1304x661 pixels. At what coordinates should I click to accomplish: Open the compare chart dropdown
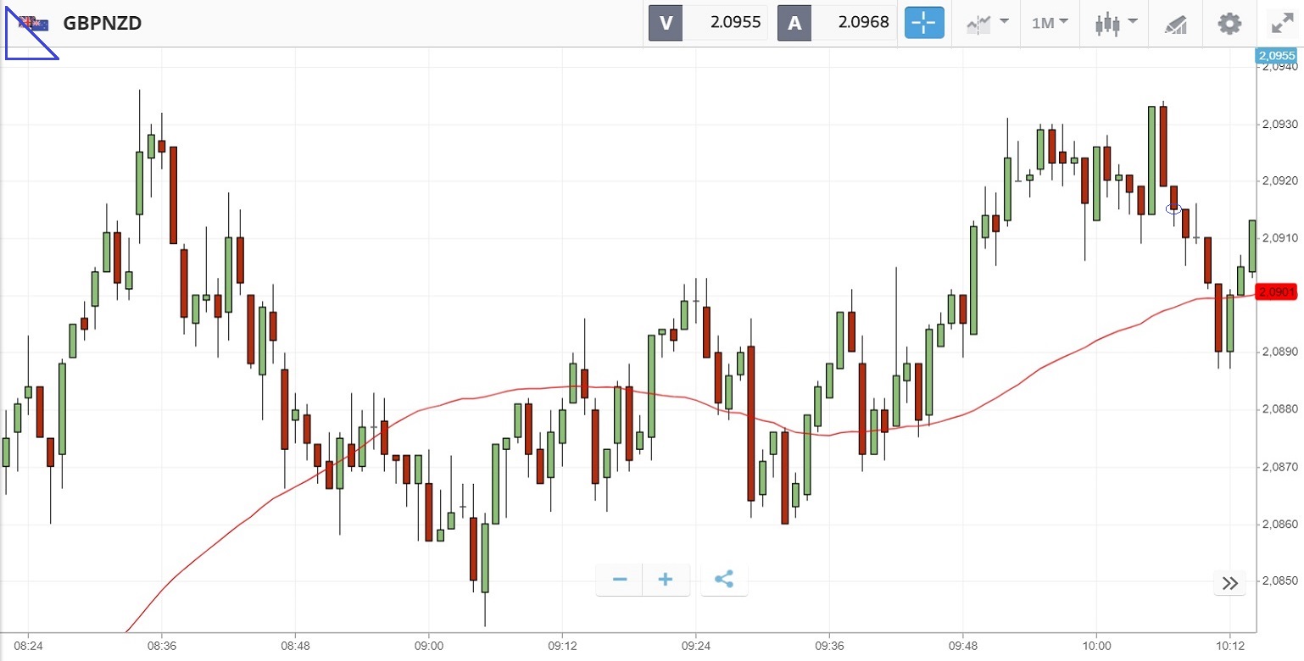pyautogui.click(x=987, y=23)
